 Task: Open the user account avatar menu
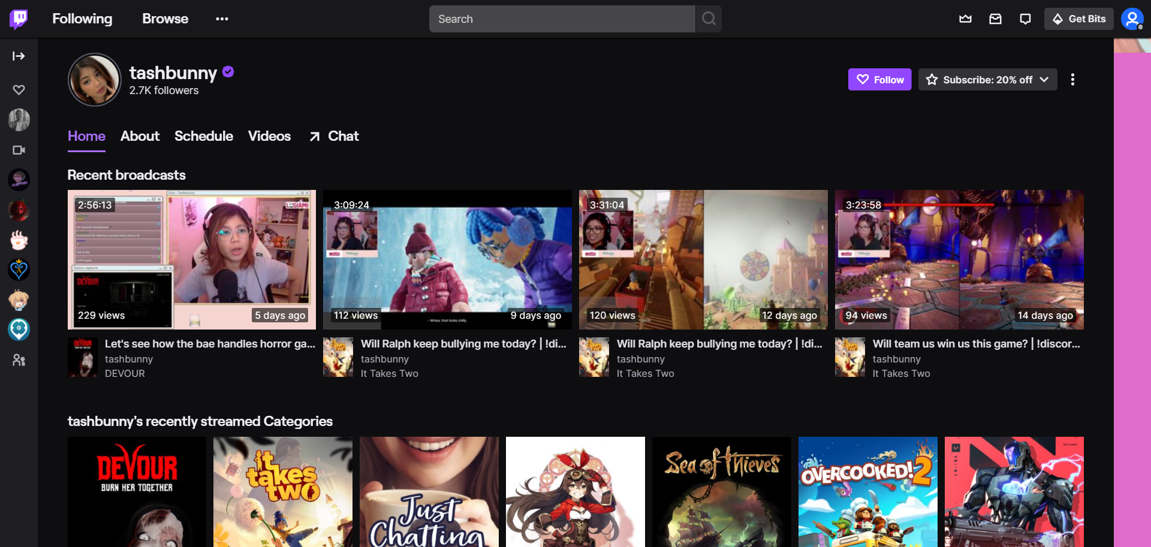click(1132, 19)
